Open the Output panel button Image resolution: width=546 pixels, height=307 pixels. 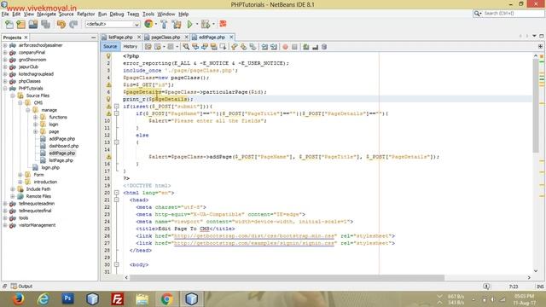pos(21,287)
